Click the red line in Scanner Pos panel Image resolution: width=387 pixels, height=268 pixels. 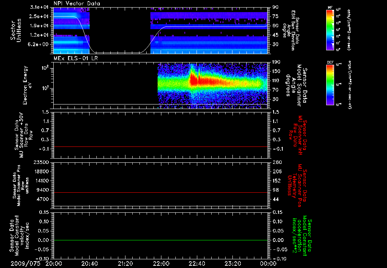tap(161, 192)
